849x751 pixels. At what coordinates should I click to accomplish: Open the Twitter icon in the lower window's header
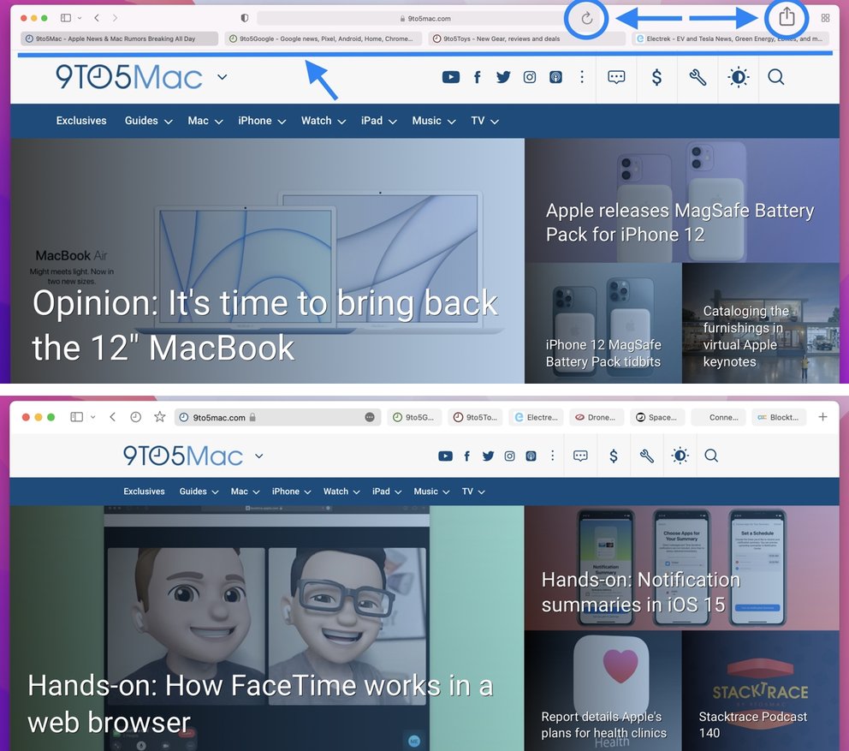[488, 456]
